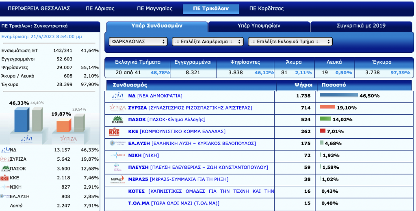Click ΚΚΕ logo in left summary list
This screenshot has height=211, width=416.
pyautogui.click(x=4, y=178)
